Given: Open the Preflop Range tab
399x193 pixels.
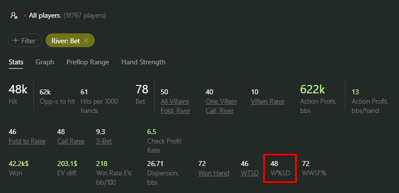Looking at the screenshot, I should coord(88,62).
